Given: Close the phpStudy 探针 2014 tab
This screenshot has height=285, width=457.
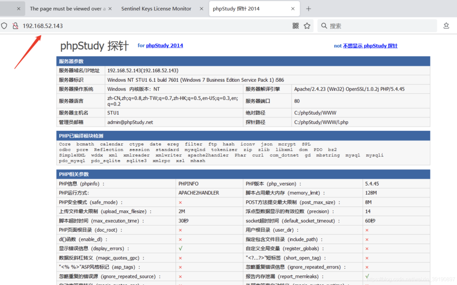Looking at the screenshot, I should [293, 9].
